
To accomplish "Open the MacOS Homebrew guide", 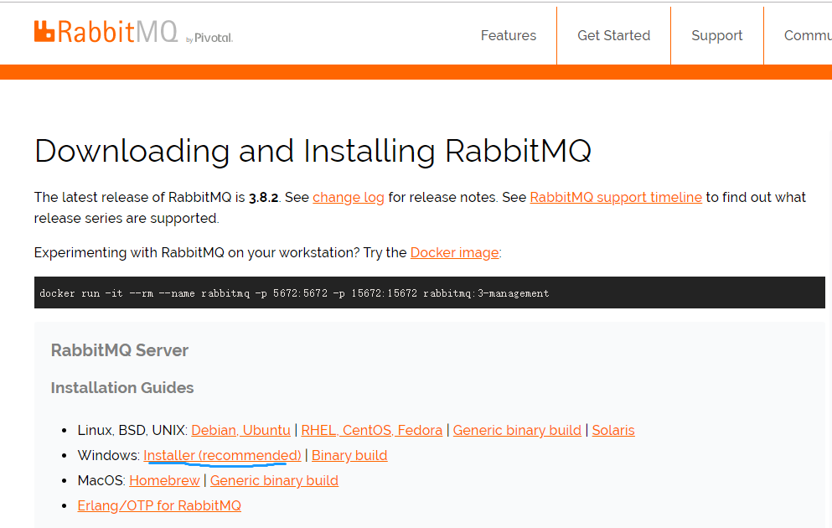I will click(x=164, y=480).
